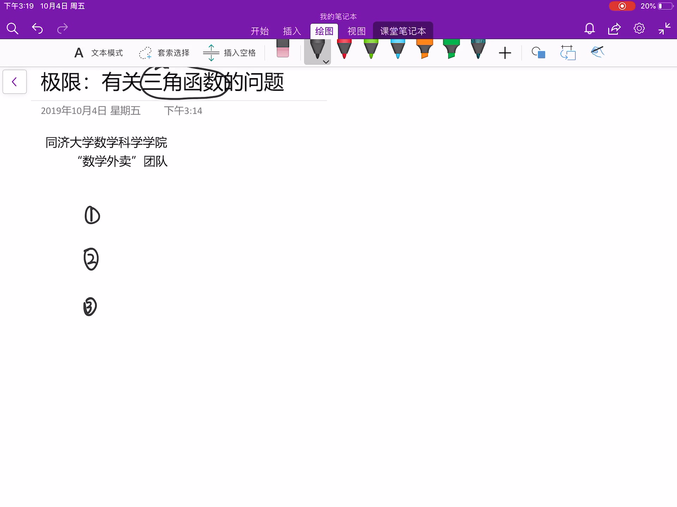Open the shapes tool
The height and width of the screenshot is (507, 677).
tap(538, 53)
